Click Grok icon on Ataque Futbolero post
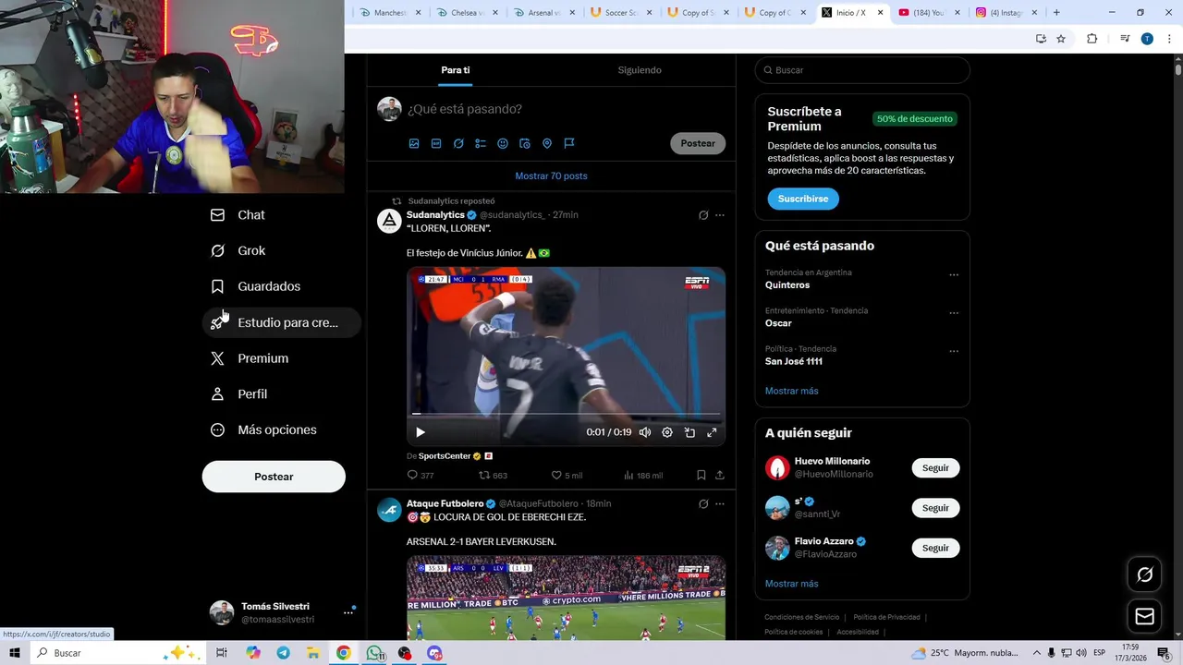This screenshot has height=665, width=1183. pos(703,503)
